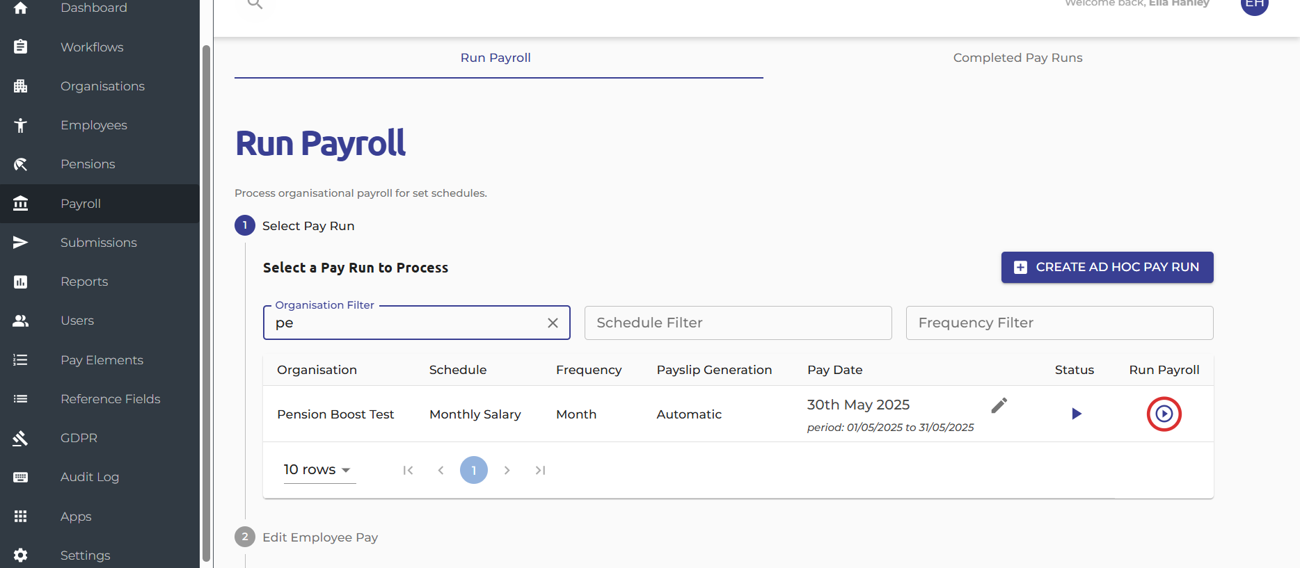Screen dimensions: 1300x568
Task: Go to last page of table
Action: tap(540, 470)
